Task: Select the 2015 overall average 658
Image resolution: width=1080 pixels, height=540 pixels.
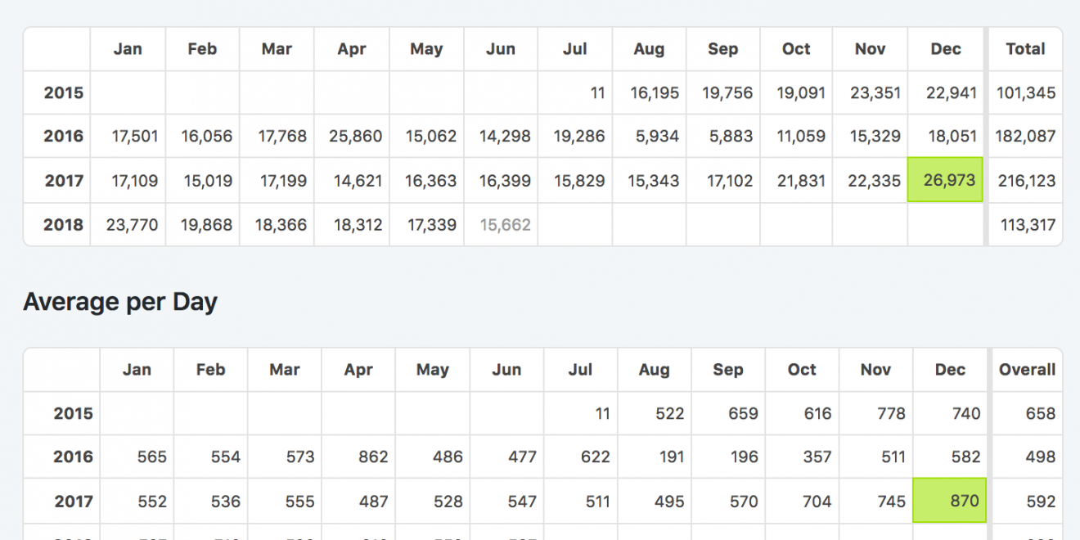Action: click(1040, 413)
